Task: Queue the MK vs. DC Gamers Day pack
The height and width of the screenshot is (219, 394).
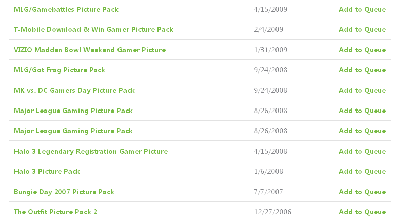Action: pos(362,90)
